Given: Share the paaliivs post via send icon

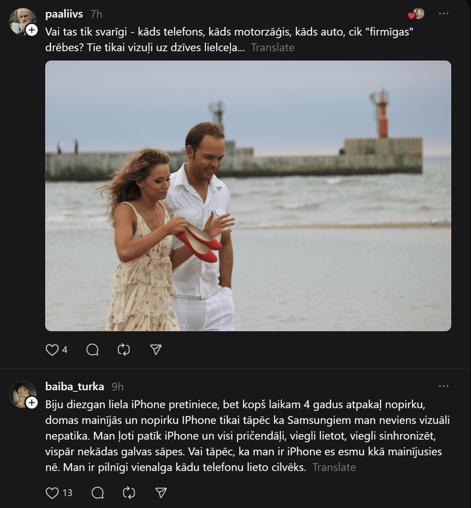Looking at the screenshot, I should (x=156, y=350).
